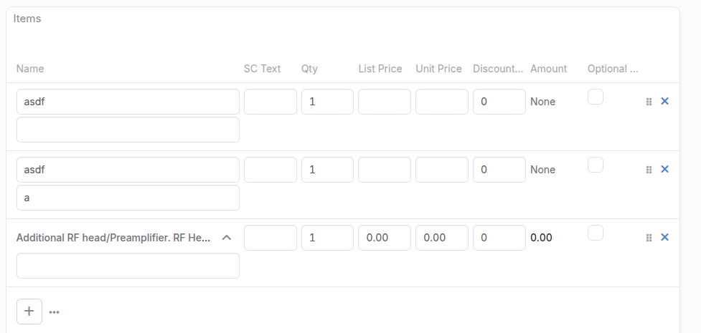Focus the Qty field of first asdf row
Image resolution: width=701 pixels, height=333 pixels.
327,102
